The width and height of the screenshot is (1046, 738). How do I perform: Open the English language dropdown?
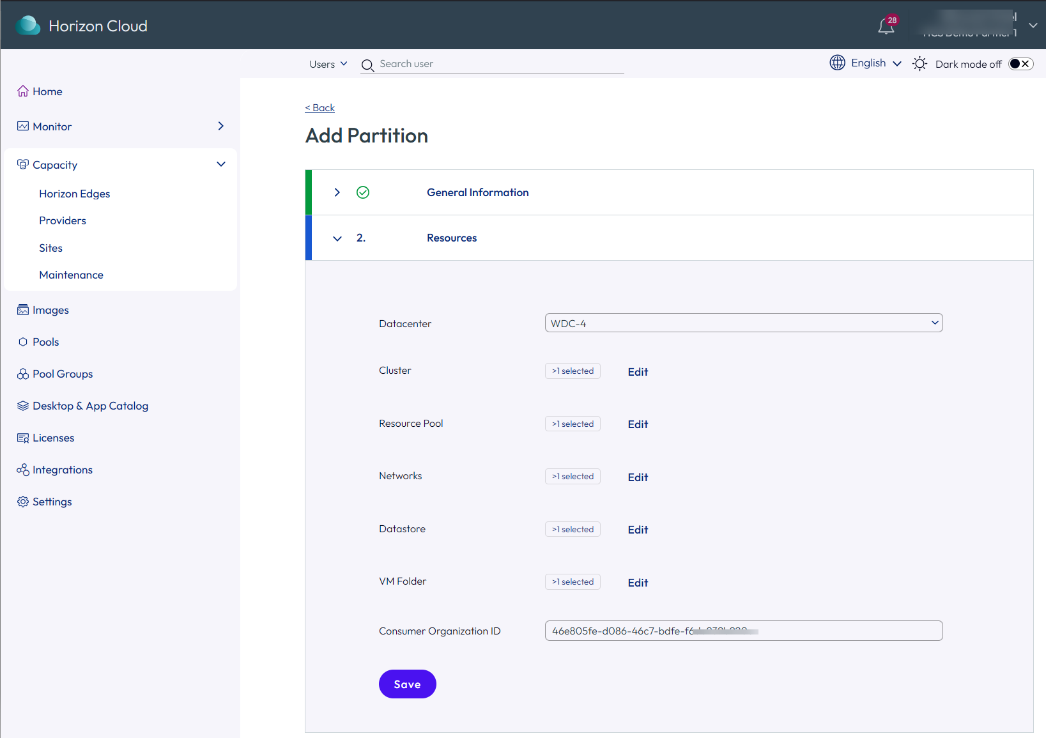click(x=876, y=63)
